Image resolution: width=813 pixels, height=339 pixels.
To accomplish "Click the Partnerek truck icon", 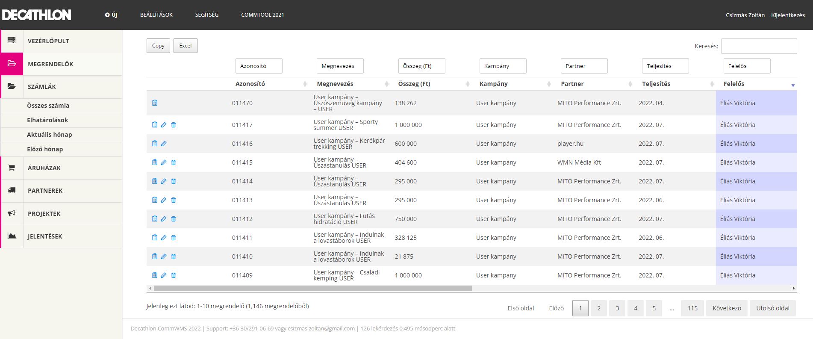I will pos(12,191).
